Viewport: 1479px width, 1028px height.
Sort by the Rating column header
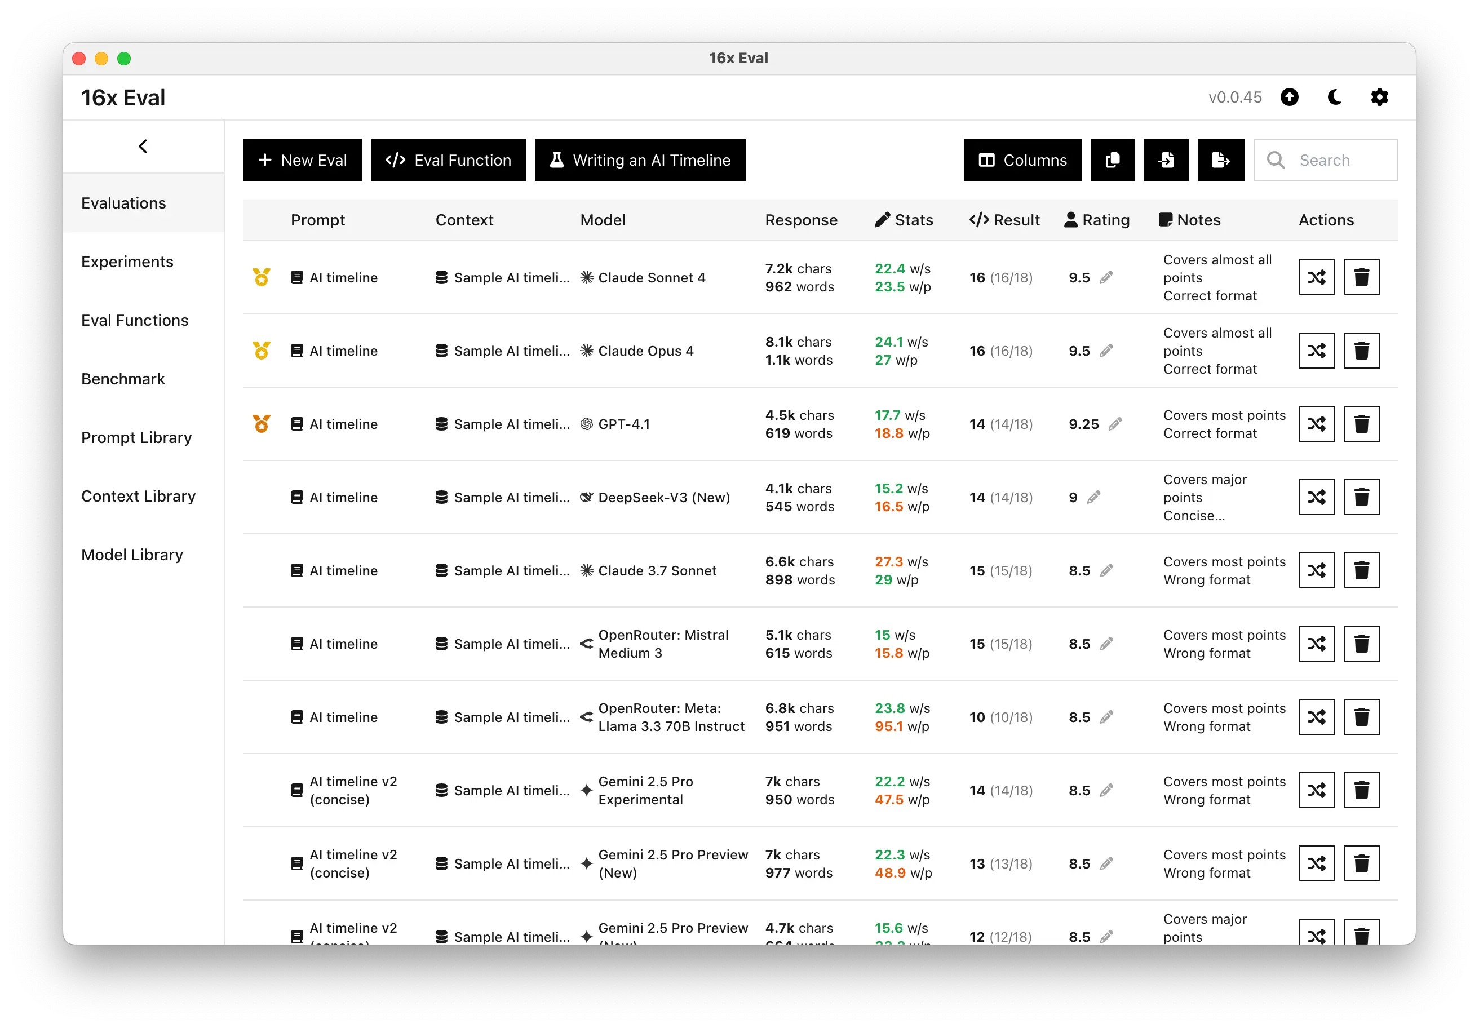click(1097, 220)
